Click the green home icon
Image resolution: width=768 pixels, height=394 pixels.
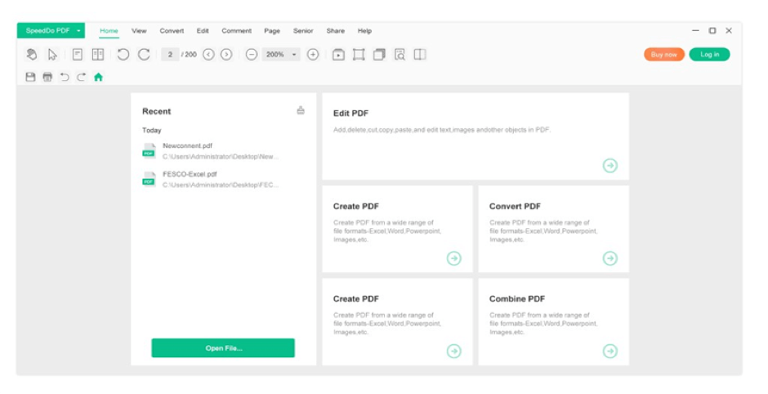click(x=98, y=77)
